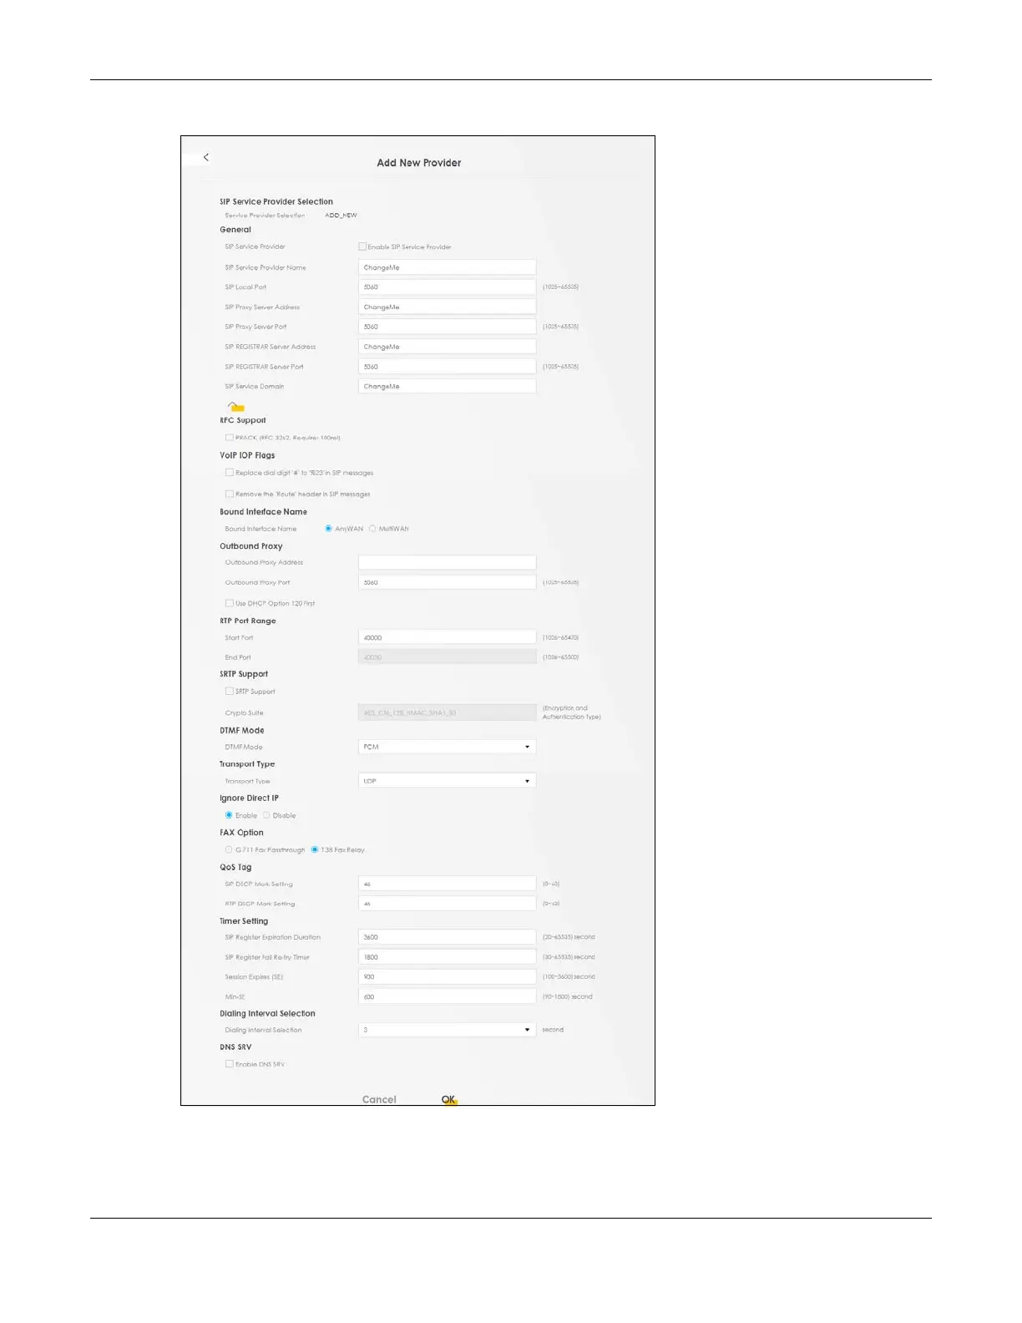Screen dimensions: 1022x1323
Task: Edit the SIP REGISTRAR Server Address field
Action: click(x=447, y=347)
